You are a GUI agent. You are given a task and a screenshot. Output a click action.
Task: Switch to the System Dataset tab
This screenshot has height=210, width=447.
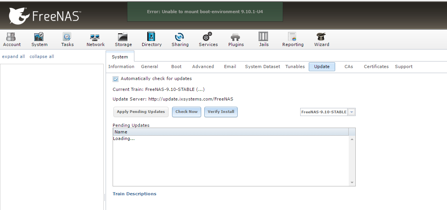point(262,67)
